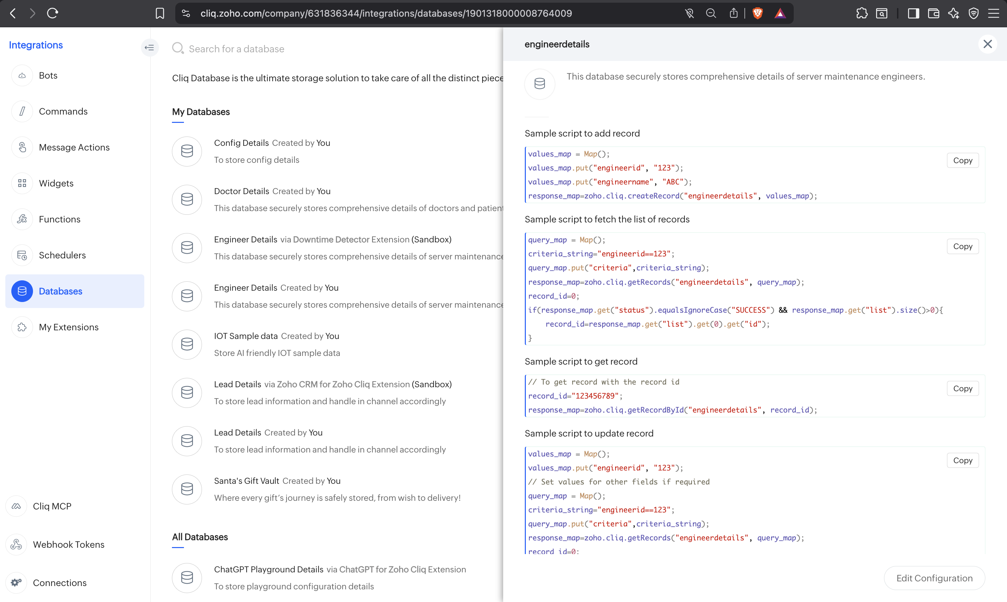Click the getRecordById code line
Image resolution: width=1007 pixels, height=602 pixels.
pyautogui.click(x=672, y=410)
